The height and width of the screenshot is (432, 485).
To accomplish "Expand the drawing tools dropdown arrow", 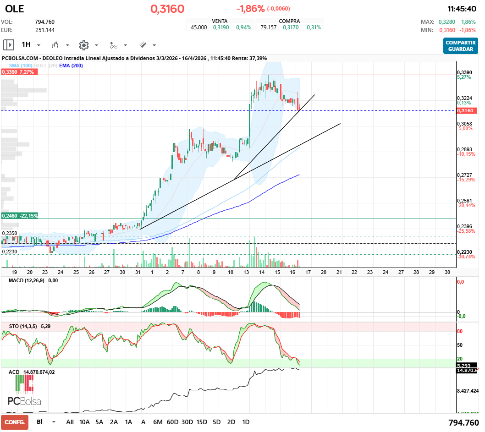I will pos(154,45).
